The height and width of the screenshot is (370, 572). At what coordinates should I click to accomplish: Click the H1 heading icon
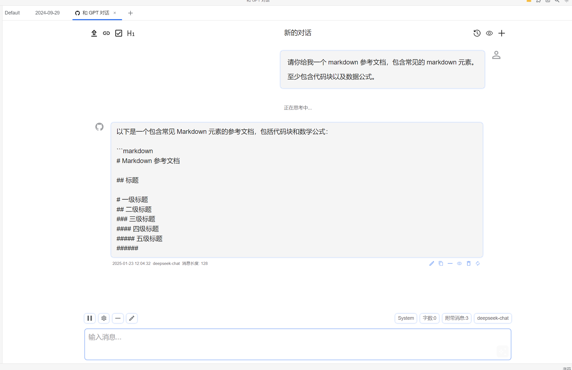click(131, 33)
